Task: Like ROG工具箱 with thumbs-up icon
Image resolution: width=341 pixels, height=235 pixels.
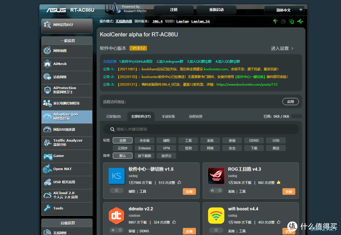Action: point(278,182)
